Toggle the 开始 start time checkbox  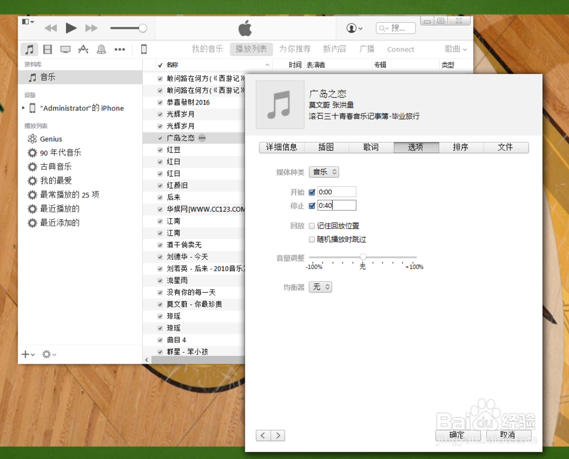click(312, 192)
